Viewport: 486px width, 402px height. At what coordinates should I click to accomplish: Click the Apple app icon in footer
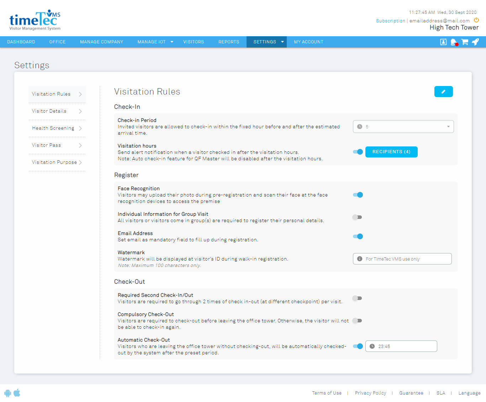point(17,393)
